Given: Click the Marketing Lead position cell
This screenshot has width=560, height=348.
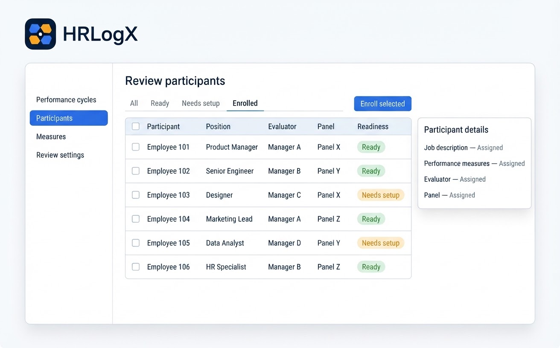Looking at the screenshot, I should 229,219.
